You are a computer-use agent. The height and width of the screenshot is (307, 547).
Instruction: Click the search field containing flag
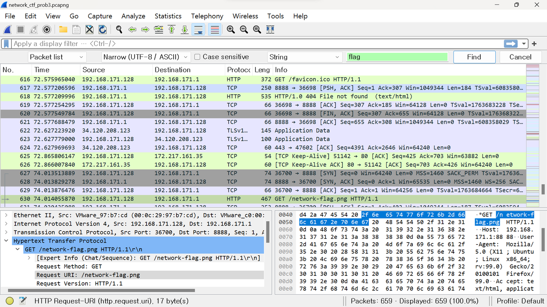click(397, 57)
